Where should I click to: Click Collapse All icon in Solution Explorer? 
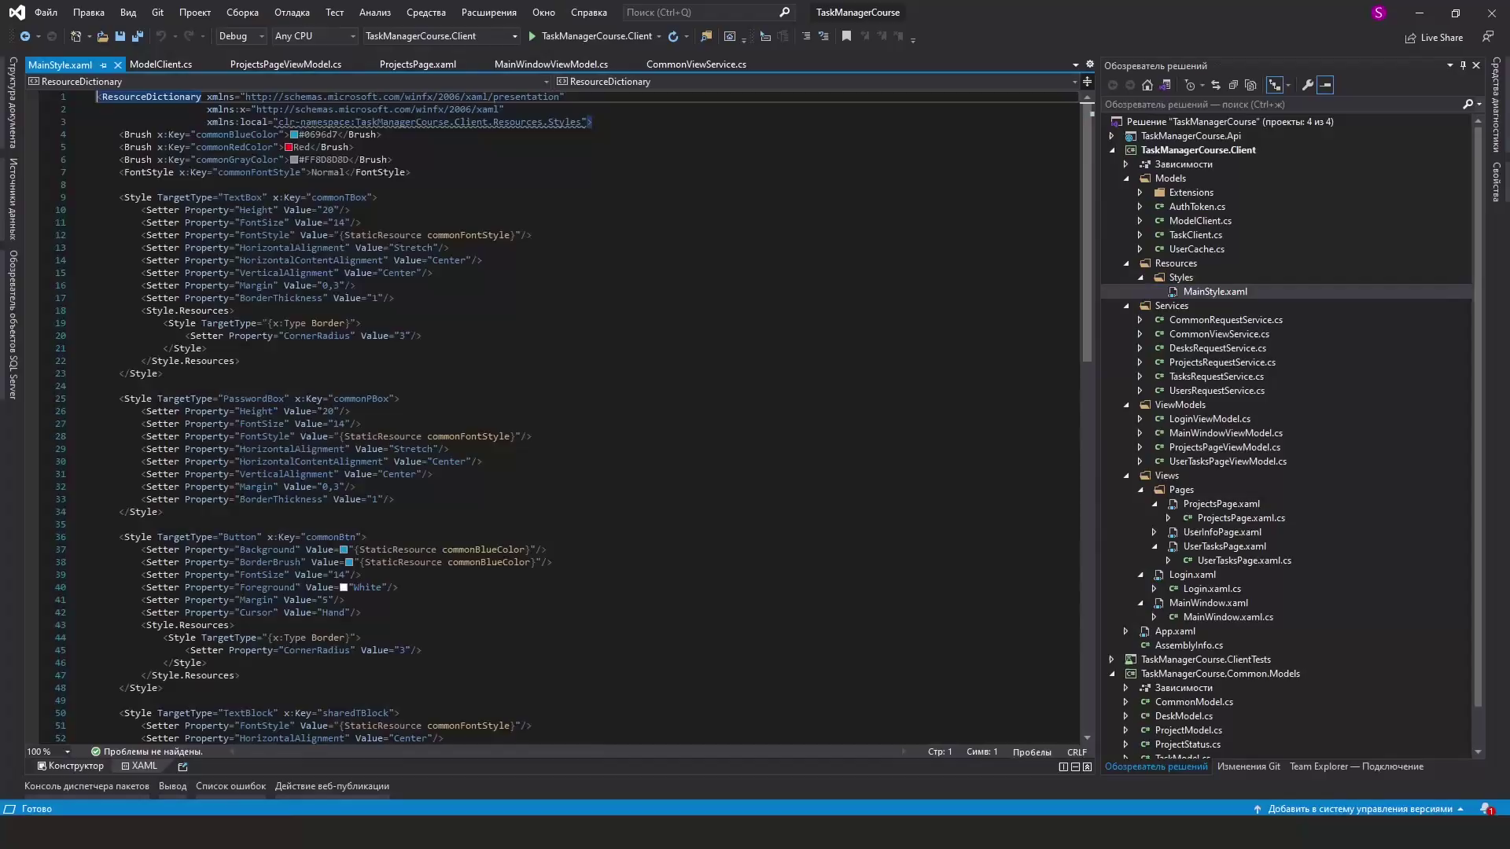(1233, 85)
